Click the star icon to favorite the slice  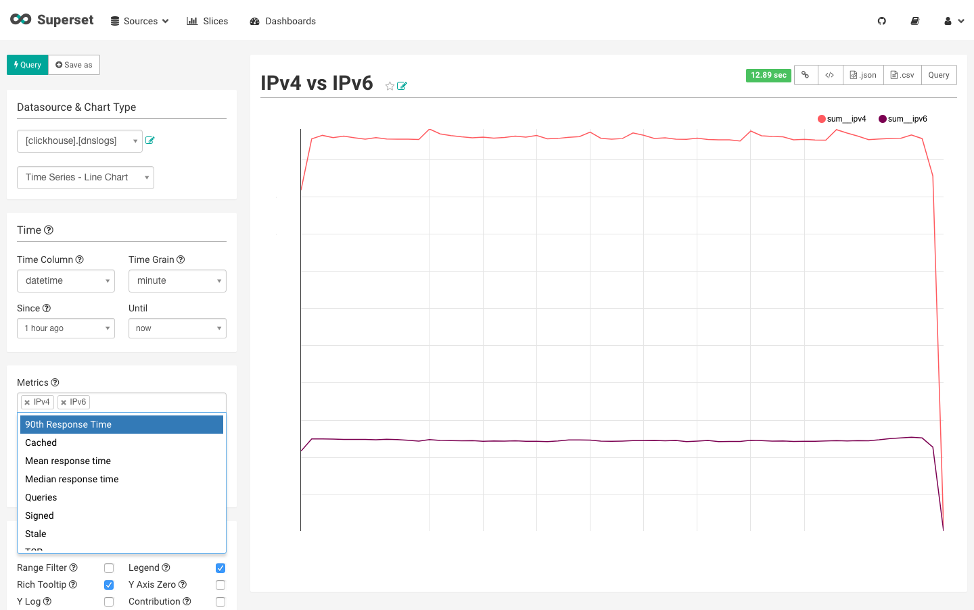(x=390, y=86)
